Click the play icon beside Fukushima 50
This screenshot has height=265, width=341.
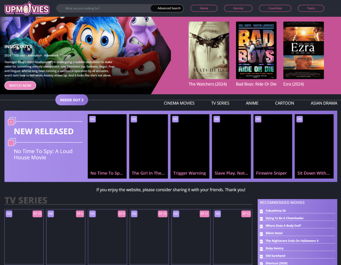pos(261,211)
